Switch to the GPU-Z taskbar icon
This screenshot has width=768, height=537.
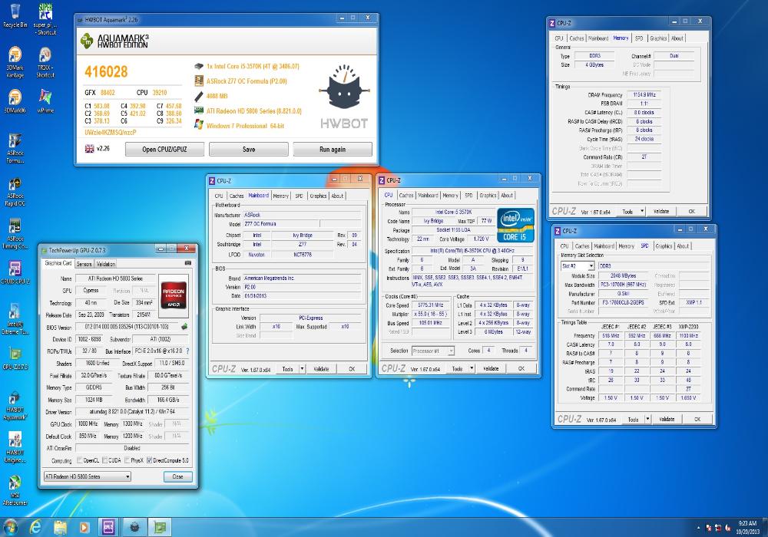[x=160, y=527]
